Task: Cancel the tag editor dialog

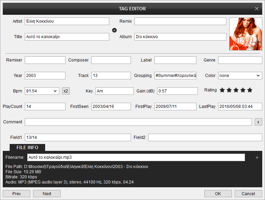Action: click(x=248, y=194)
